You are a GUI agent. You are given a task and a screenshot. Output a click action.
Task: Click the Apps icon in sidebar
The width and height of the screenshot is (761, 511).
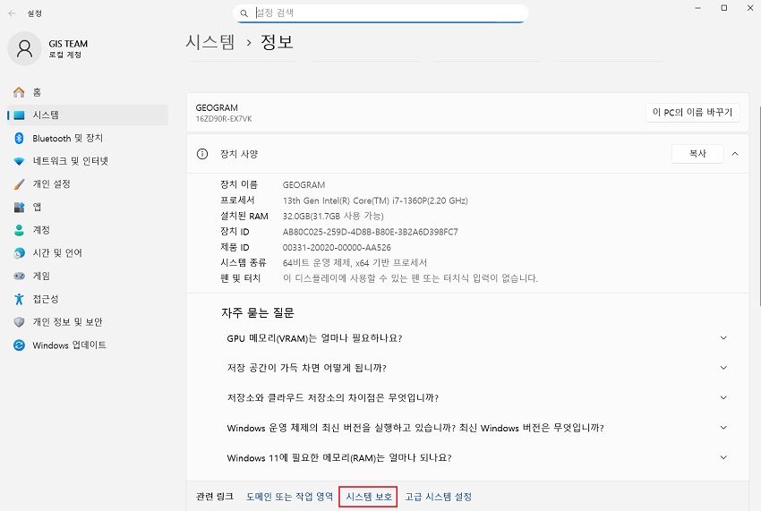(x=19, y=208)
